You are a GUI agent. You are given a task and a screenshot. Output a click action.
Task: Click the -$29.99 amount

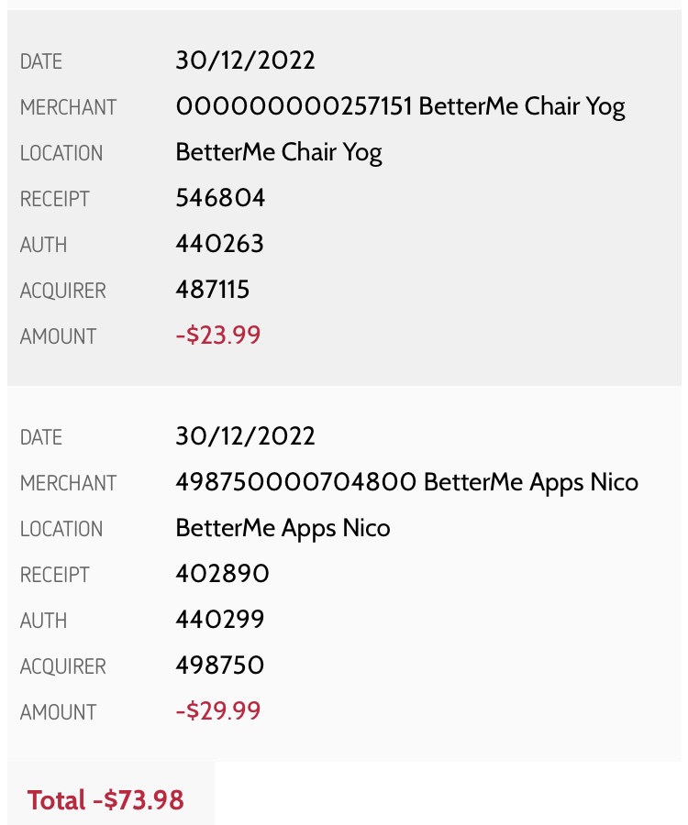pyautogui.click(x=217, y=711)
